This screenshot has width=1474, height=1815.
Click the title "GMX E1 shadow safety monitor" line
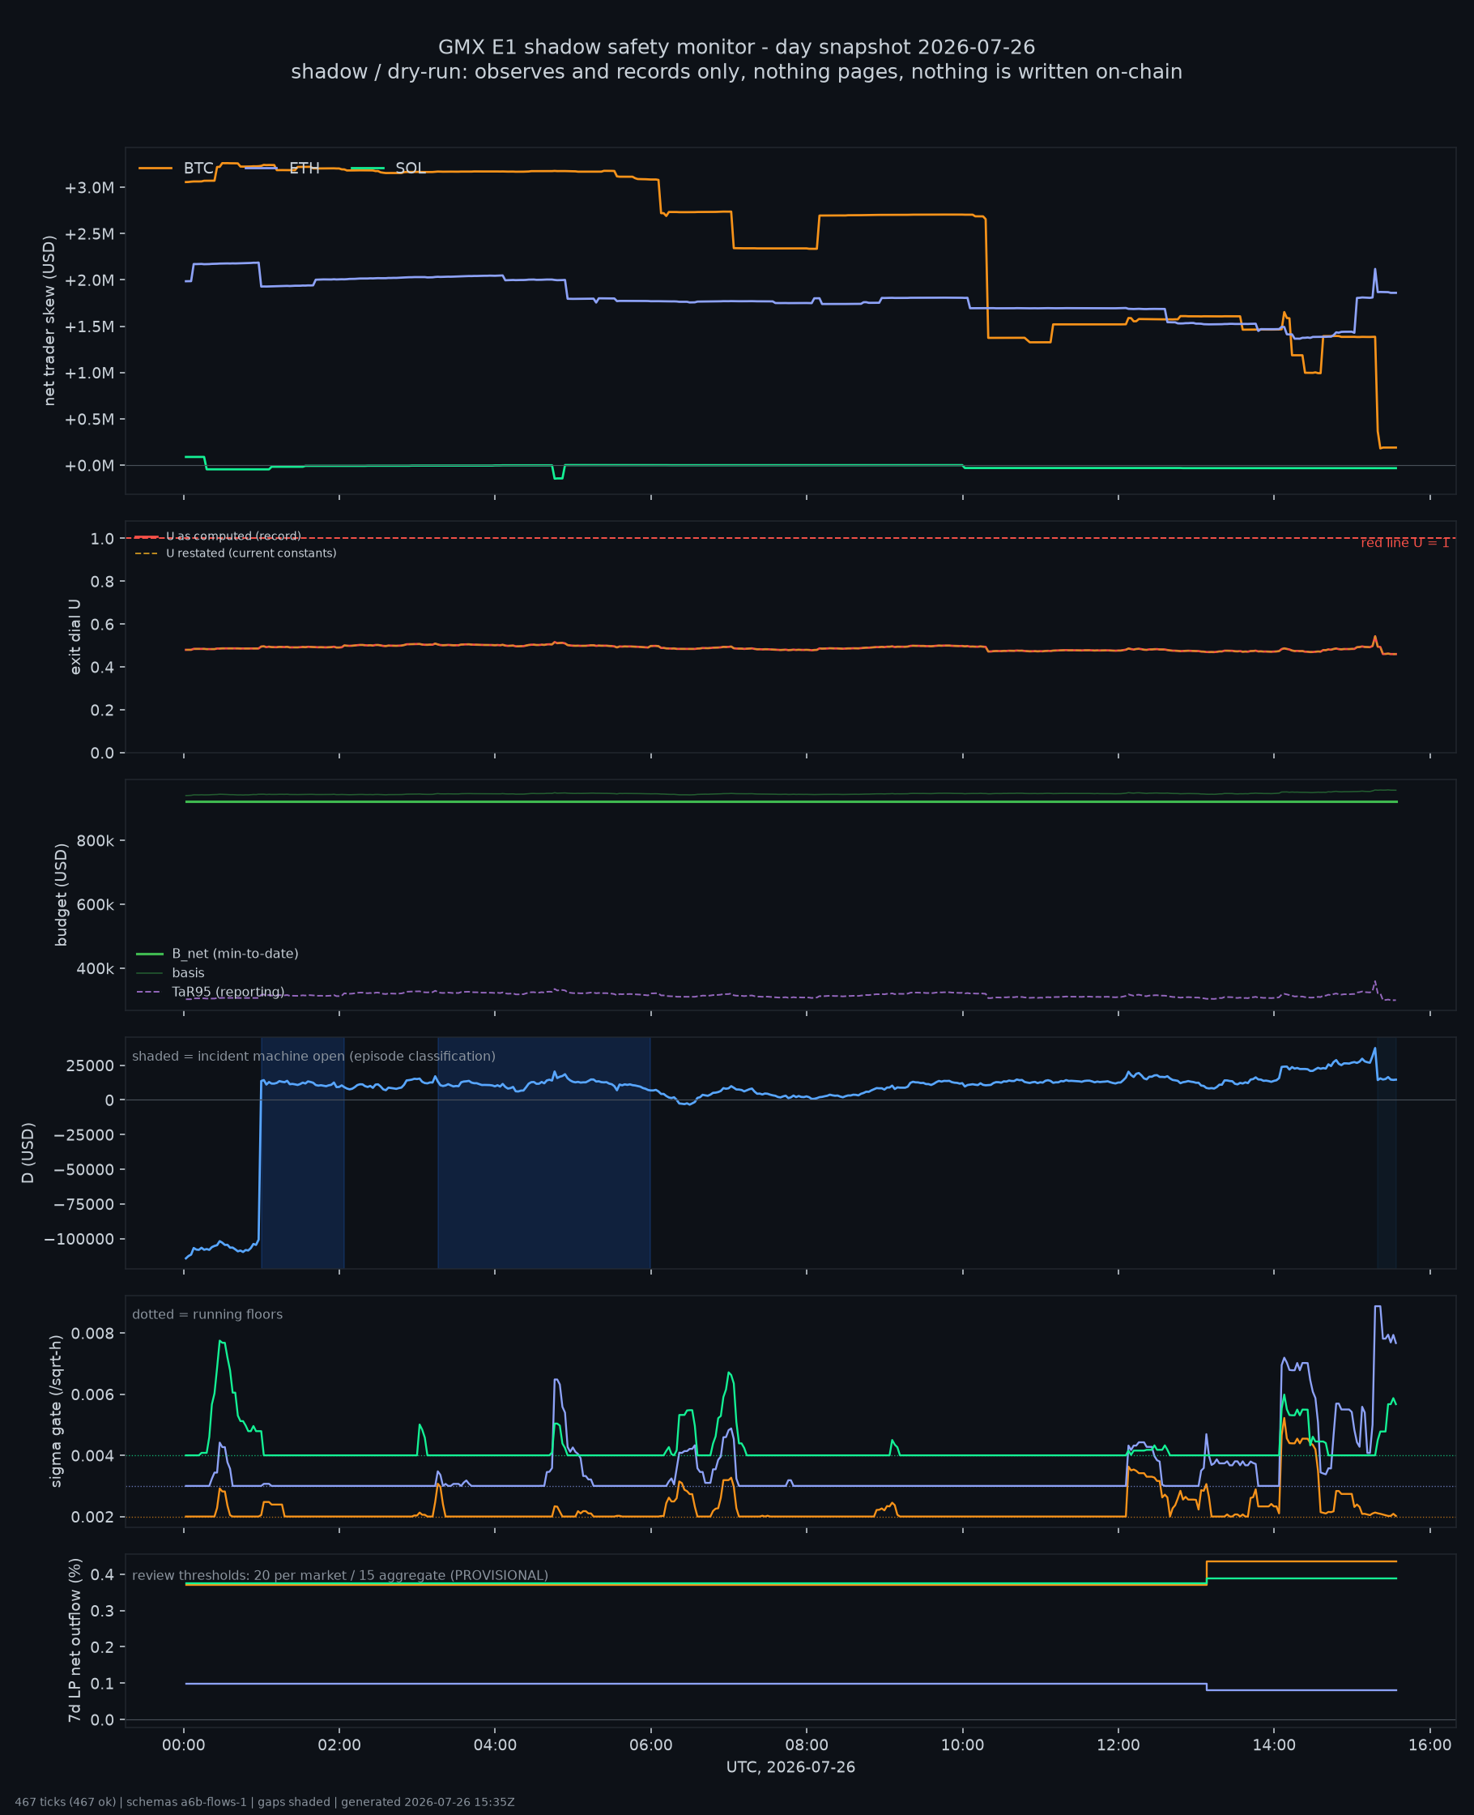[x=736, y=47]
